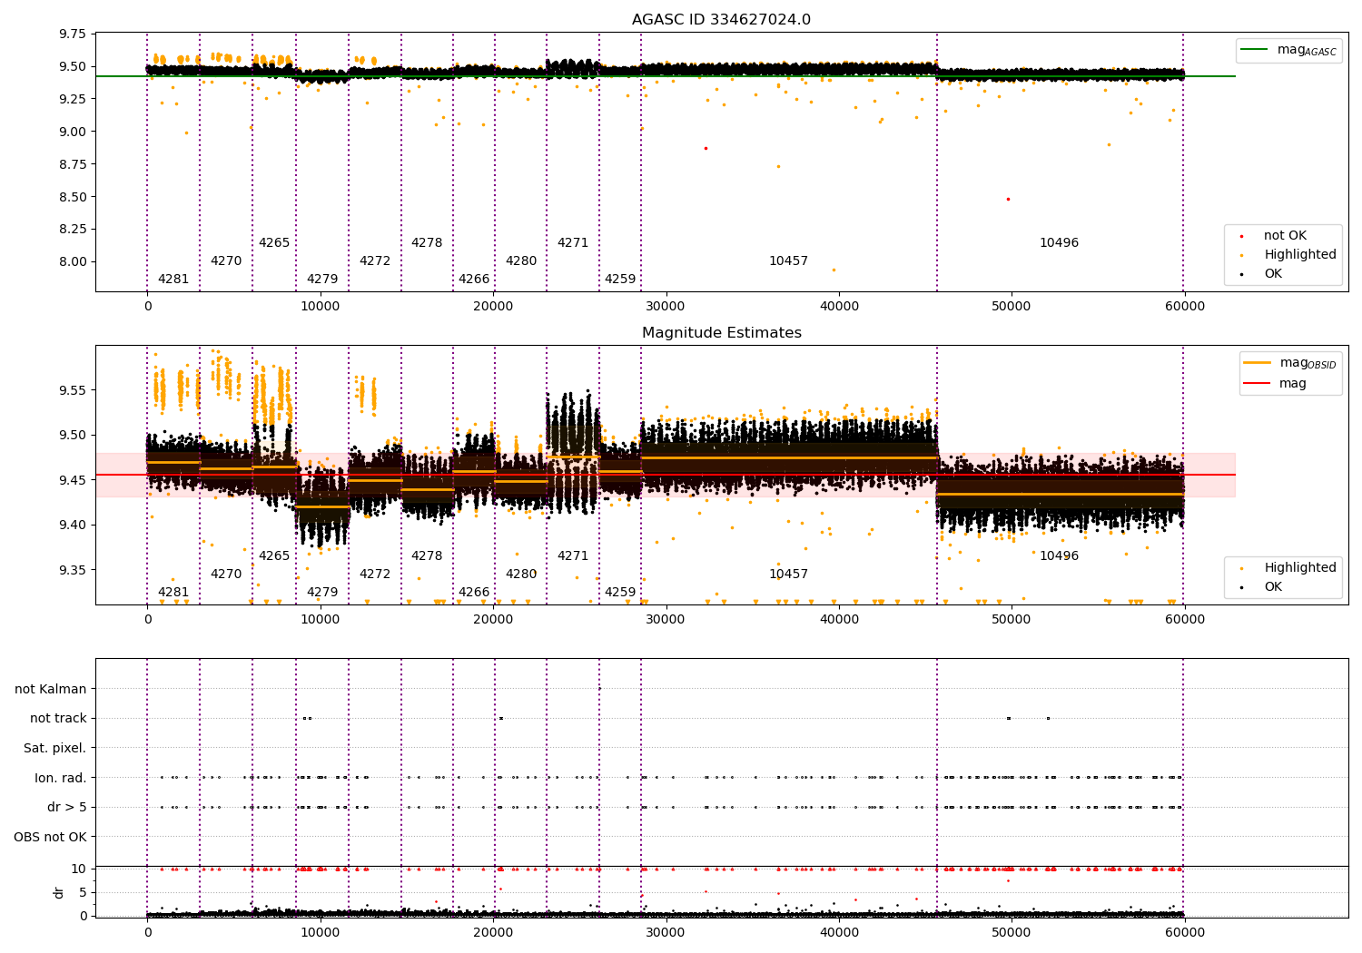The width and height of the screenshot is (1362, 953).
Task: Select the "not OK" legend entry
Action: [1285, 236]
